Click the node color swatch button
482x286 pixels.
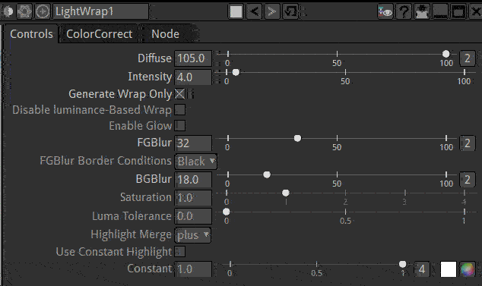[x=236, y=11]
